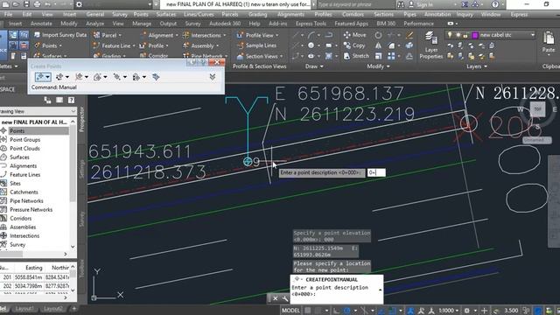This screenshot has width=560, height=315.
Task: Open the annotation scale 1:1000 dropdown
Action: [449, 311]
